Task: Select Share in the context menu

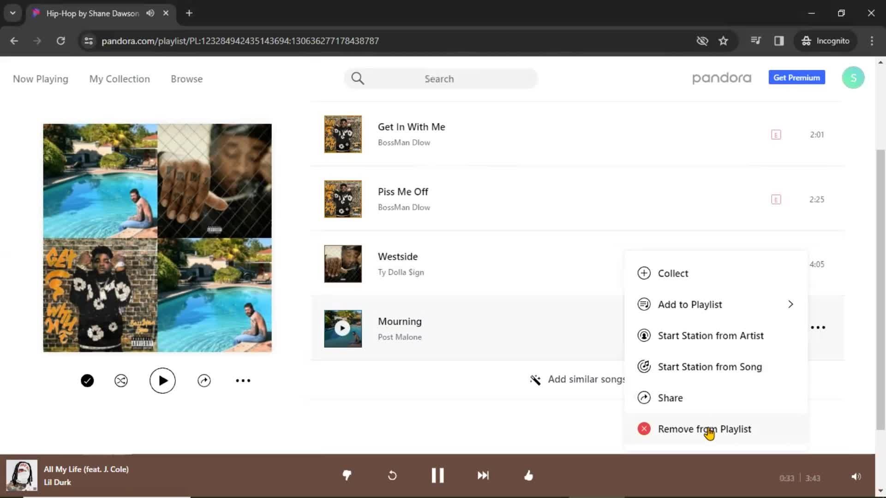Action: (716, 398)
